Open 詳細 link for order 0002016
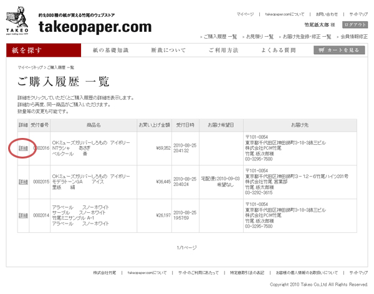 click(23, 148)
